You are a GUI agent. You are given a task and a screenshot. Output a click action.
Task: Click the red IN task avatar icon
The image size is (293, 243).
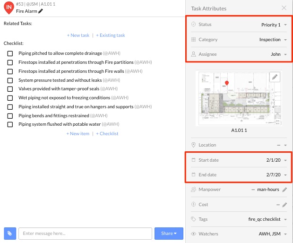[9, 8]
